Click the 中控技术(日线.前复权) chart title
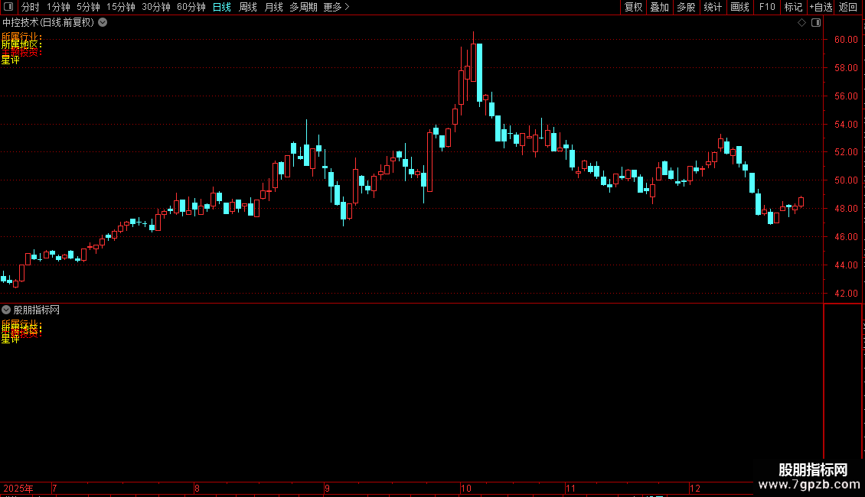Viewport: 865px width, 497px height. (x=48, y=23)
